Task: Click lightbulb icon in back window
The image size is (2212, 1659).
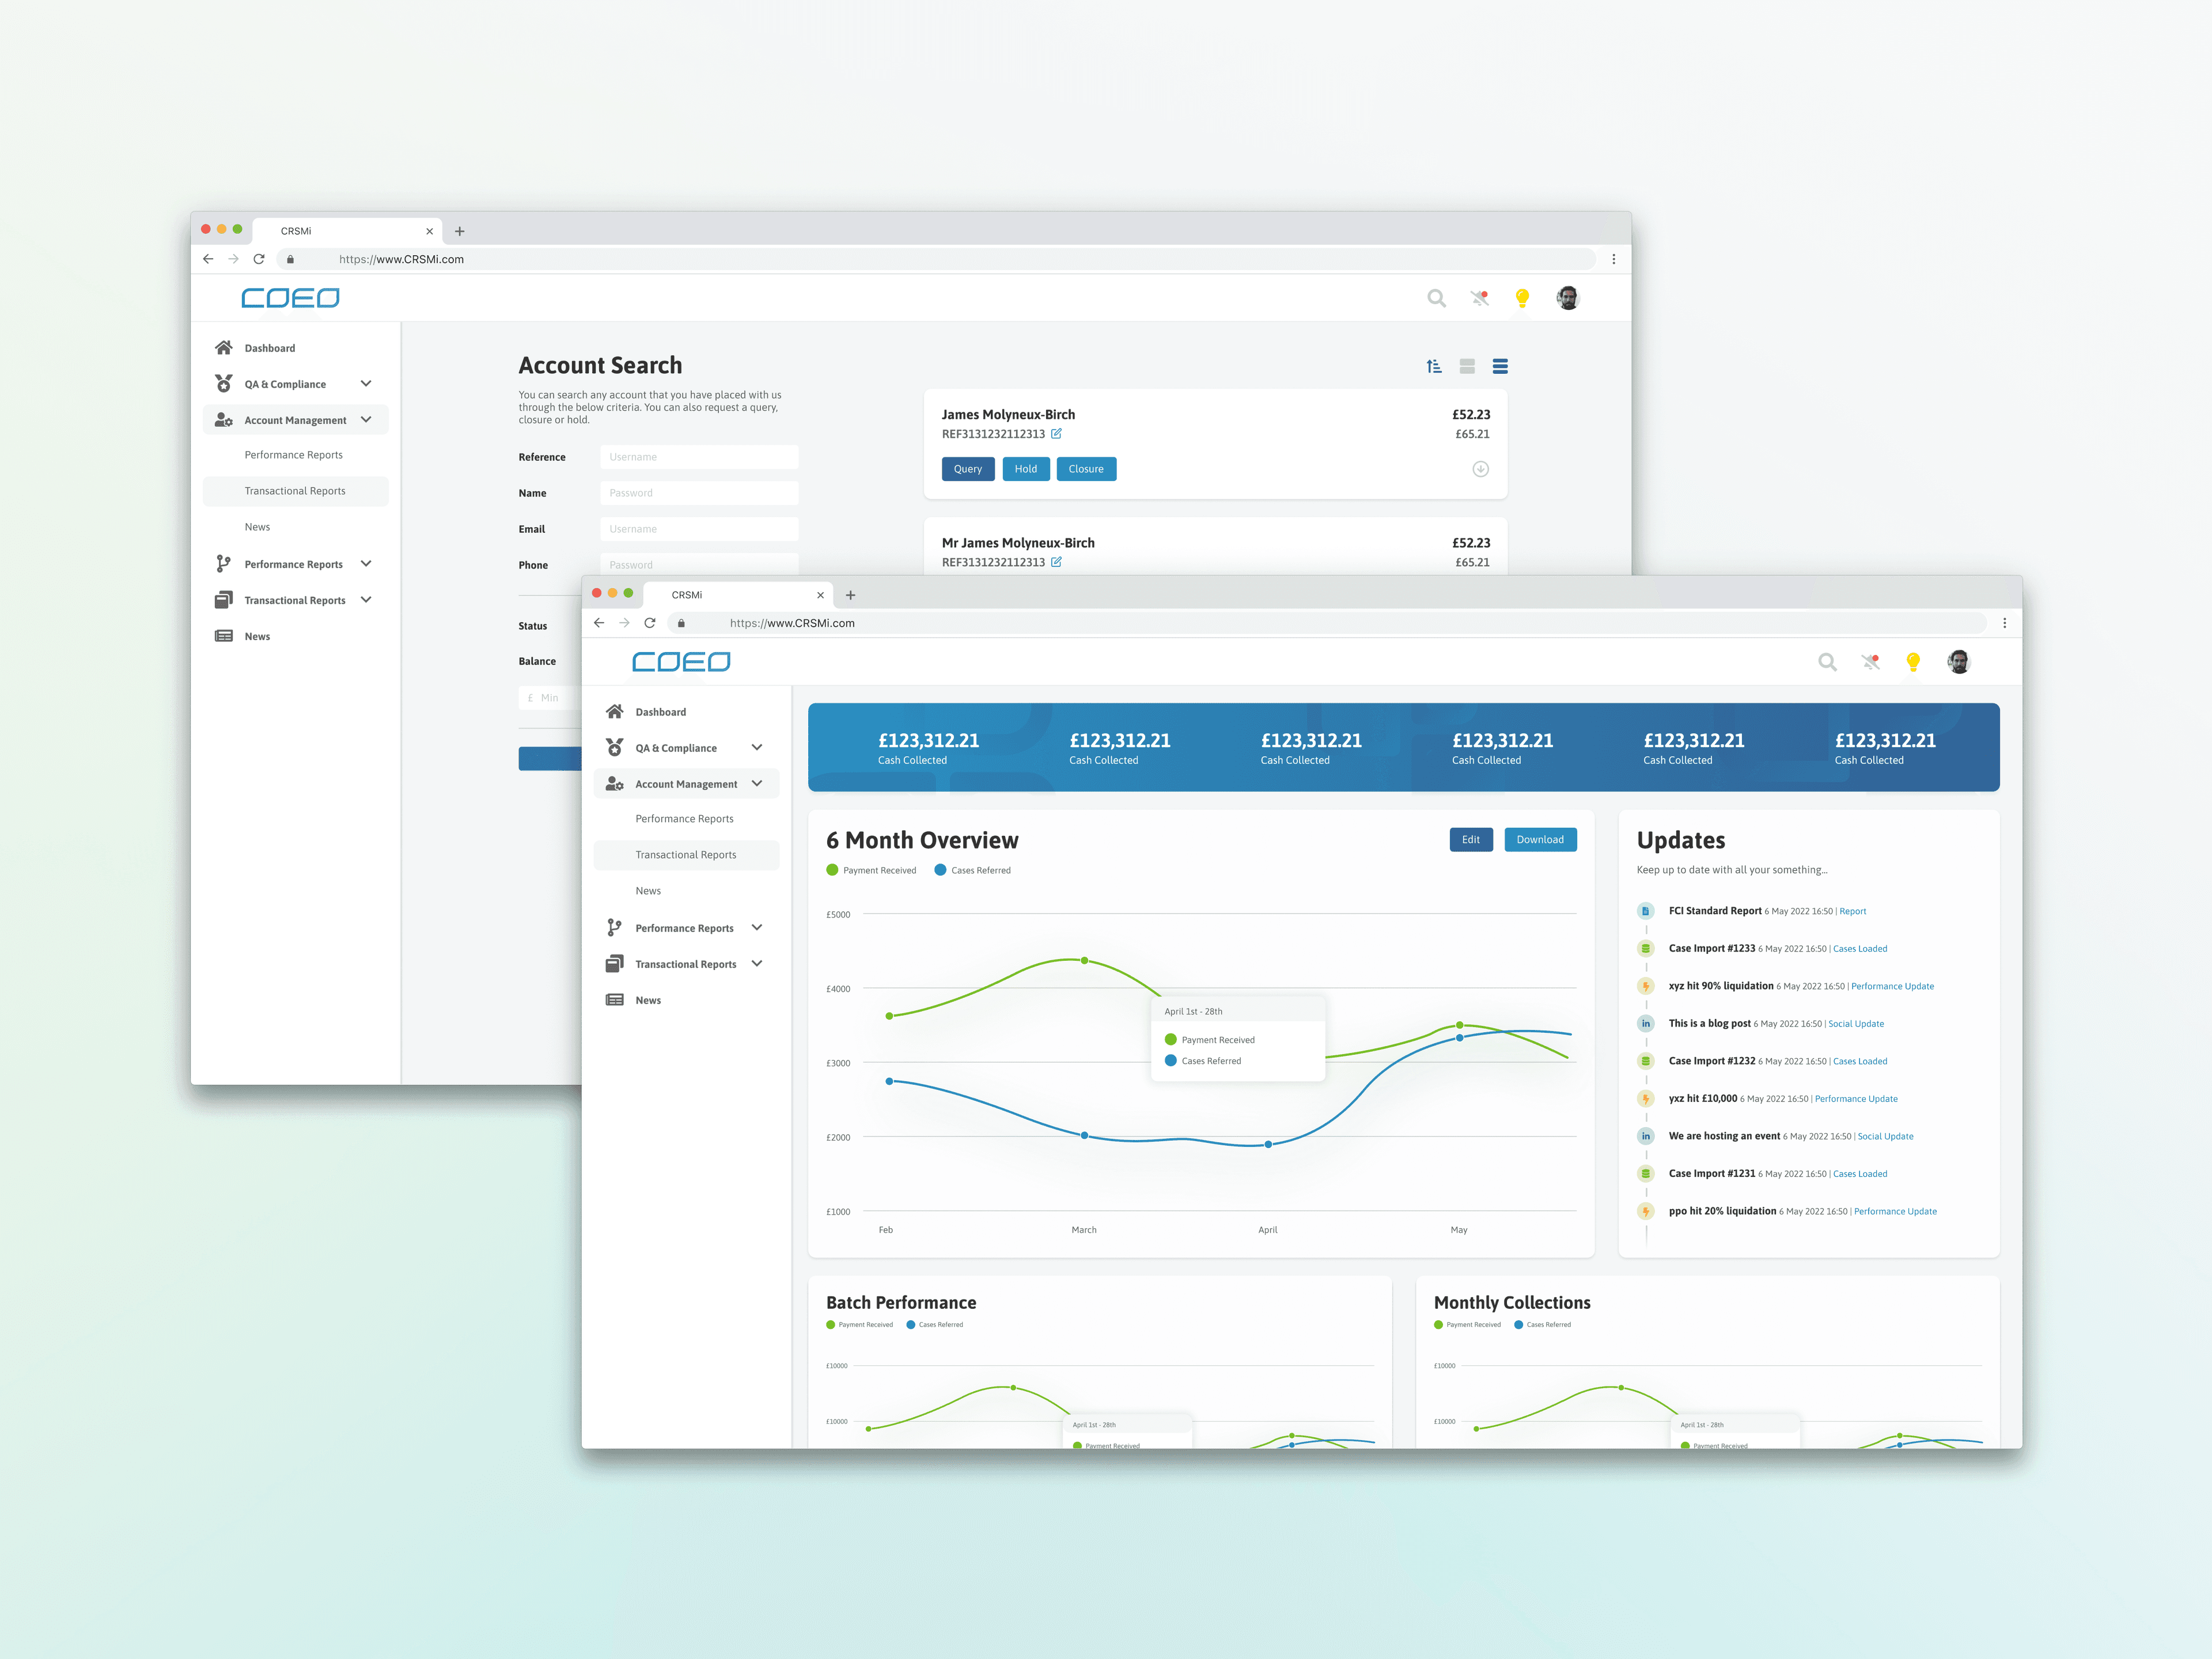Action: [1522, 298]
